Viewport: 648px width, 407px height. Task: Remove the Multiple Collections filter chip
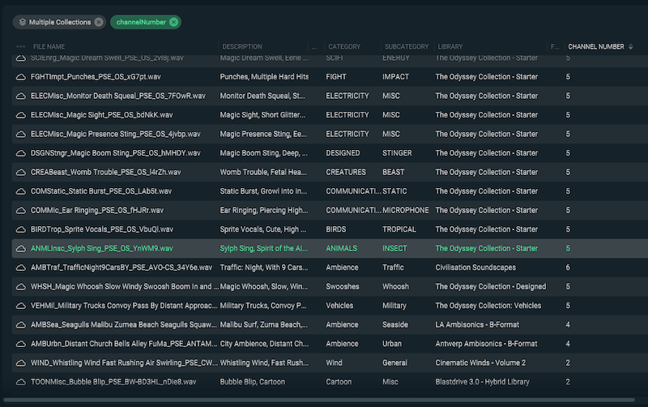[x=98, y=22]
